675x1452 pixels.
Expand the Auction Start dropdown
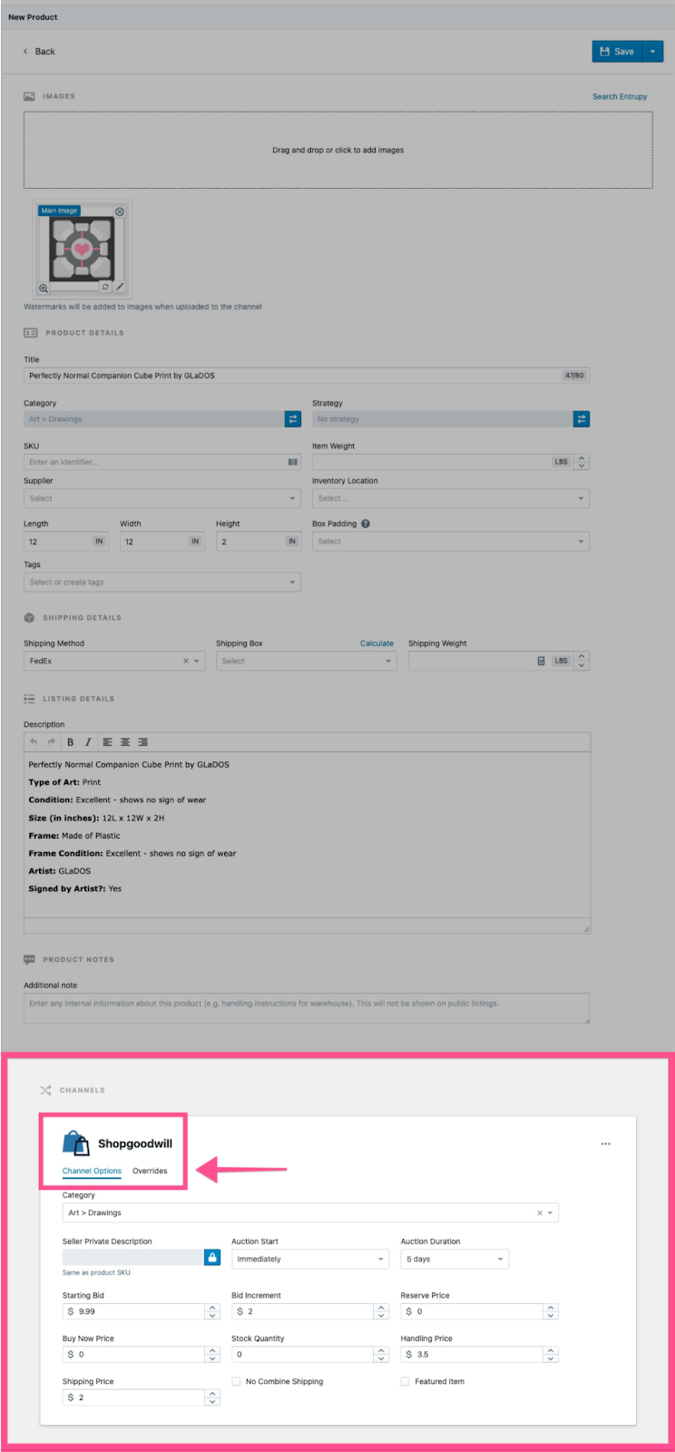pyautogui.click(x=309, y=1259)
